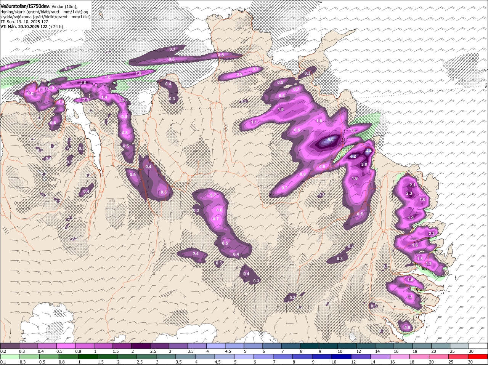Pick upper legend swatch between 6 and 7
The image size is (488, 365).
(272, 346)
